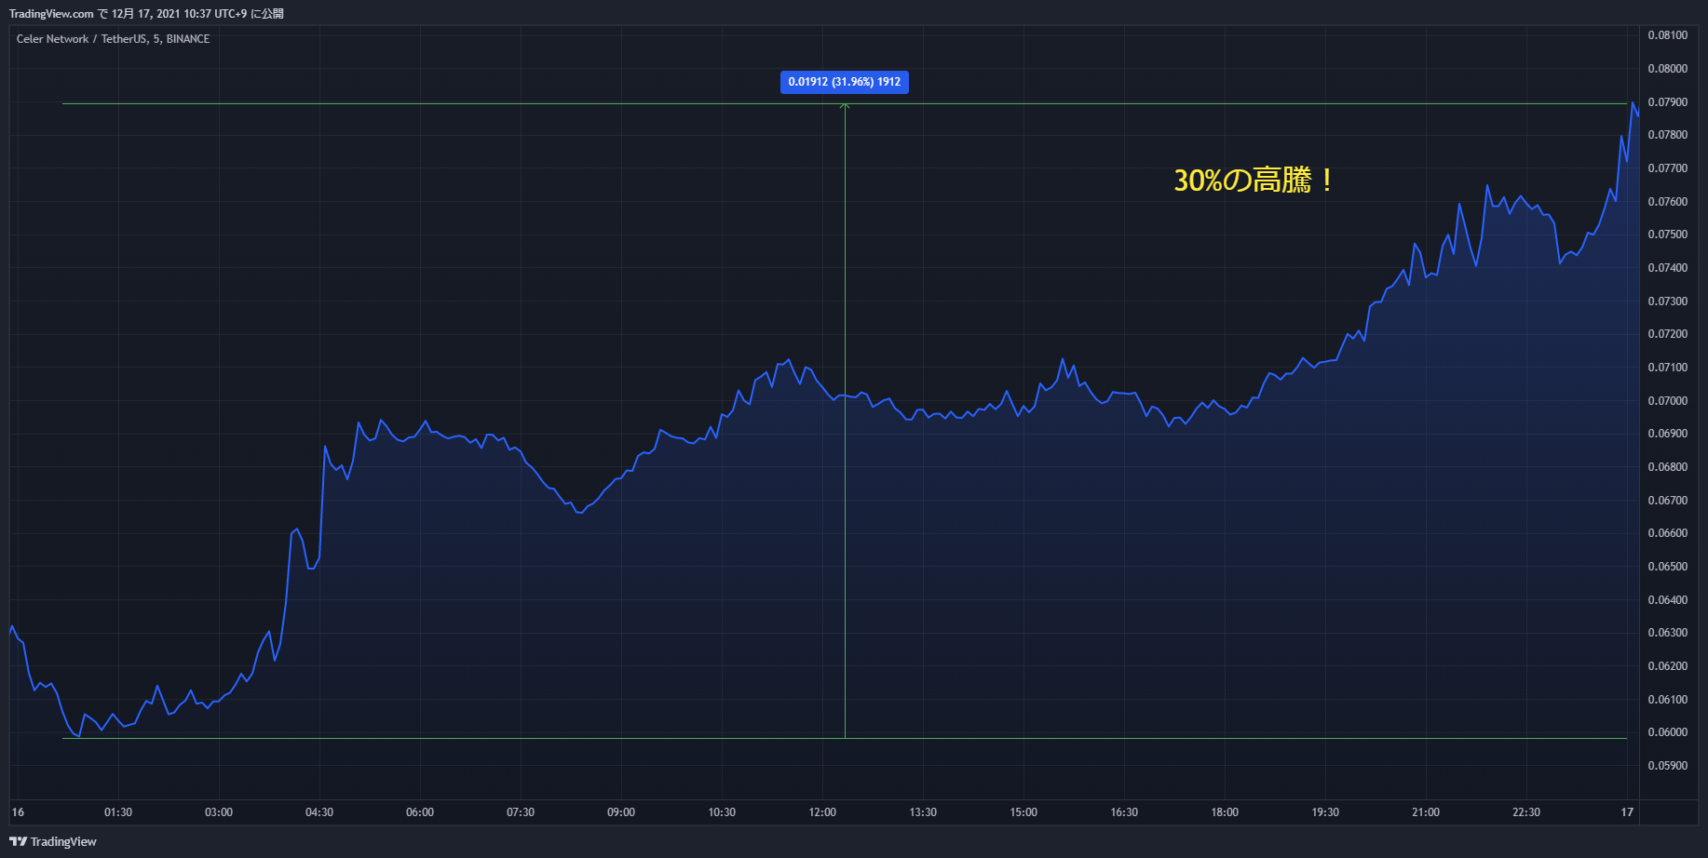Click the 15:00 time axis label
This screenshot has height=858, width=1708.
[x=1023, y=812]
